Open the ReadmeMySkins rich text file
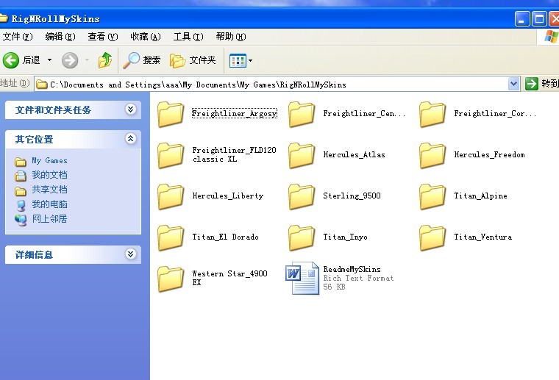The height and width of the screenshot is (380, 559). click(x=302, y=278)
